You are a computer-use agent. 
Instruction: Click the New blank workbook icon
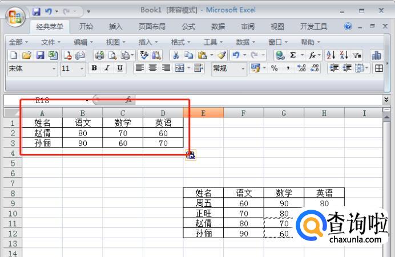click(x=14, y=55)
